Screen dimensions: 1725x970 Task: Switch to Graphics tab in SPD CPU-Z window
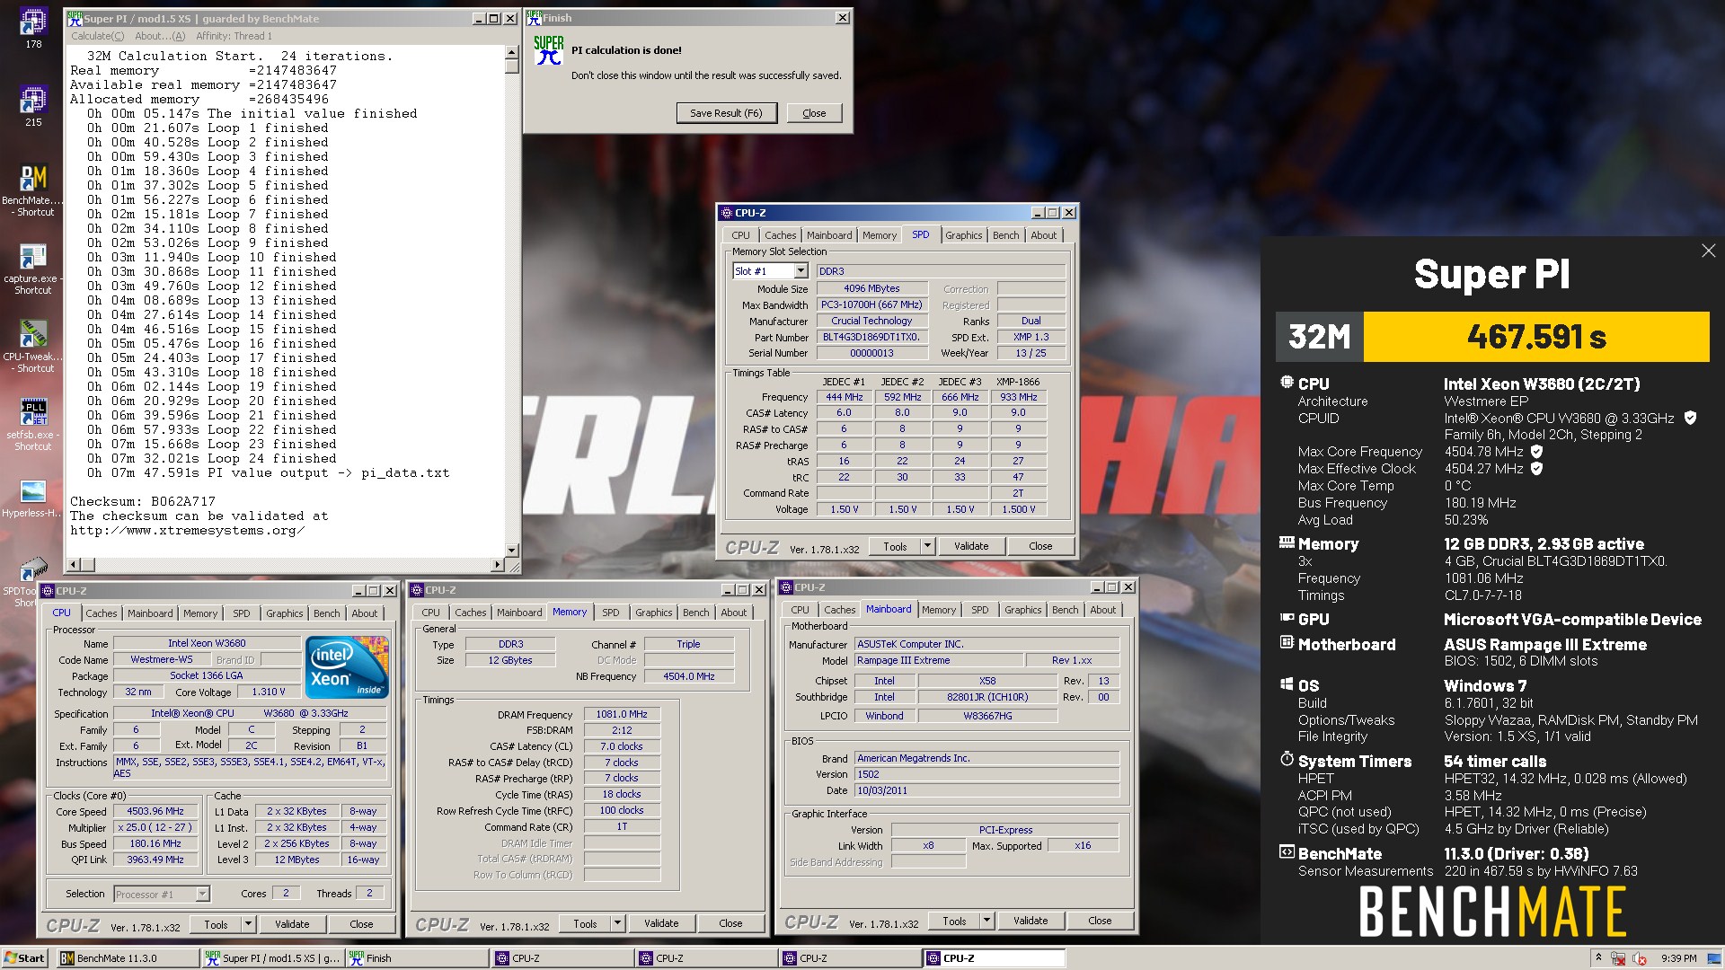[x=963, y=235]
